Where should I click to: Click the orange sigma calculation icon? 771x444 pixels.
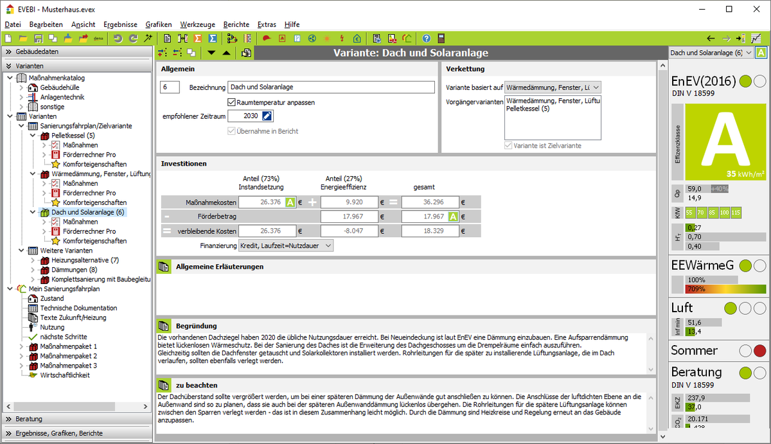coord(198,39)
